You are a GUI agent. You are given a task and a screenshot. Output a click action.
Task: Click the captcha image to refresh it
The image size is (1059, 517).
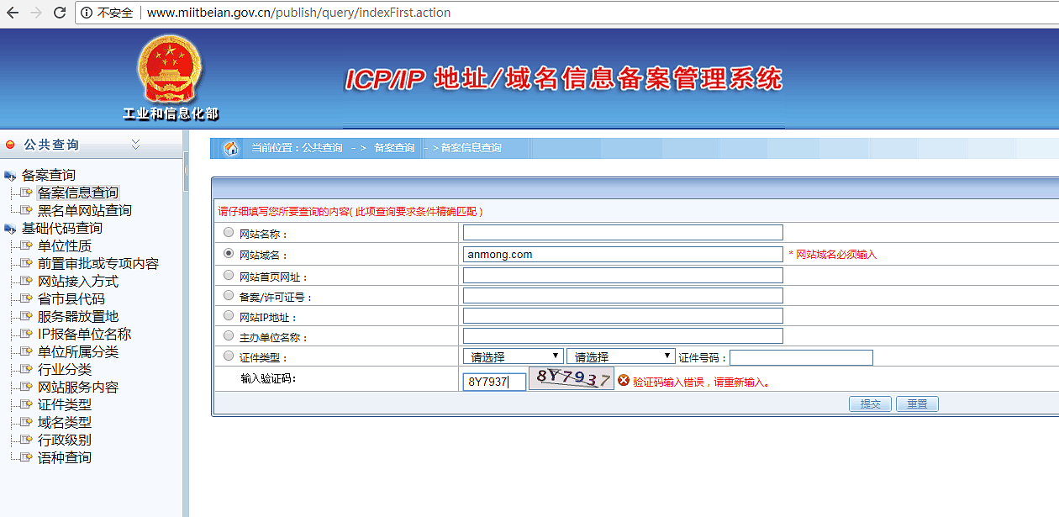[x=571, y=380]
